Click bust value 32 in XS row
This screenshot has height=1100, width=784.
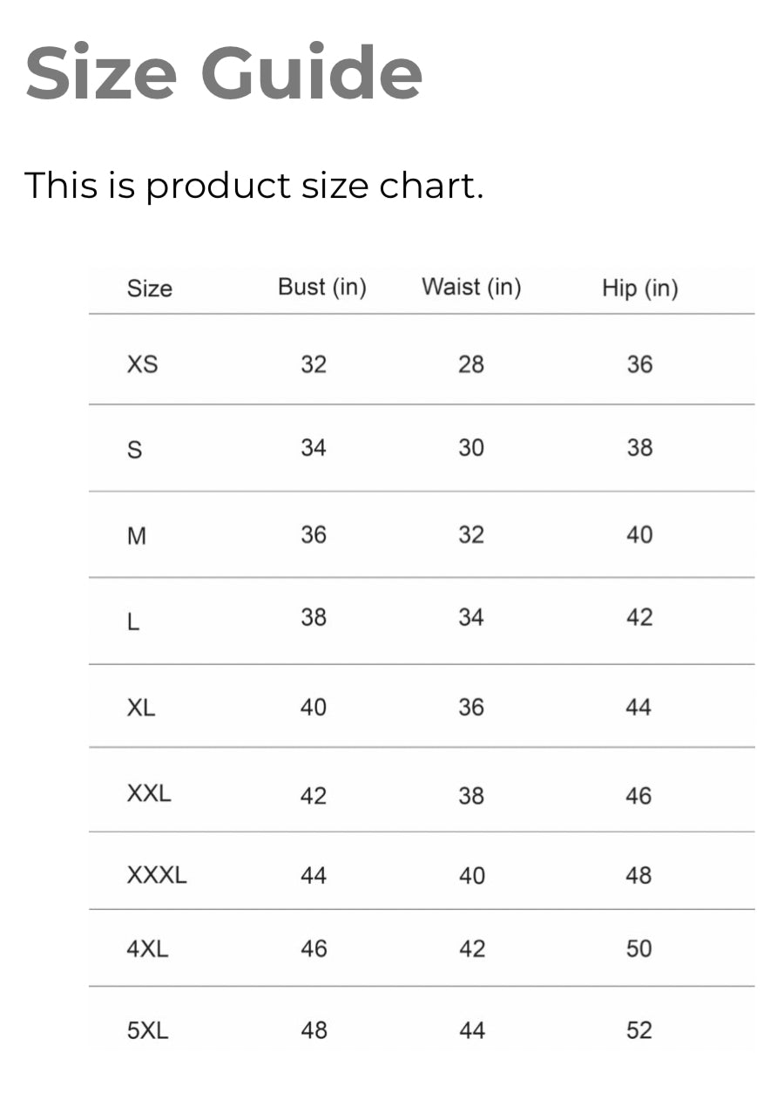click(x=314, y=364)
